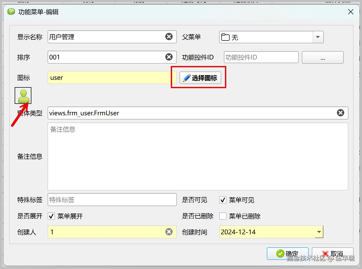Click the 排序 field containing 001
362x269 pixels.
112,57
